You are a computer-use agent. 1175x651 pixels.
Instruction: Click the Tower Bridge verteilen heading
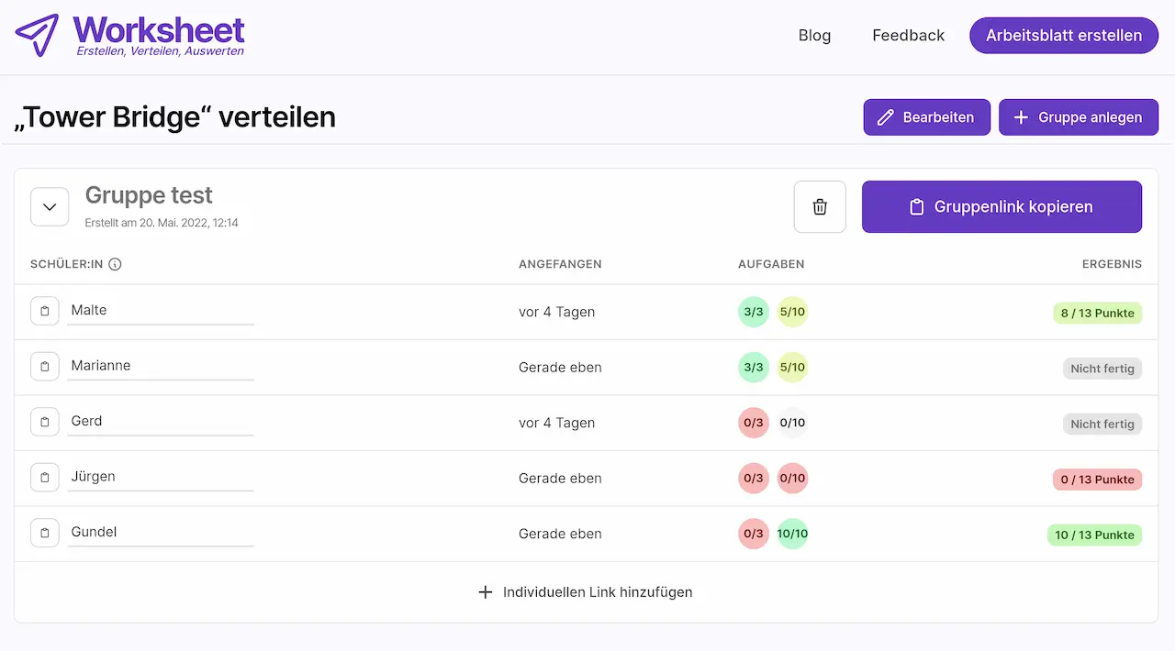tap(174, 117)
